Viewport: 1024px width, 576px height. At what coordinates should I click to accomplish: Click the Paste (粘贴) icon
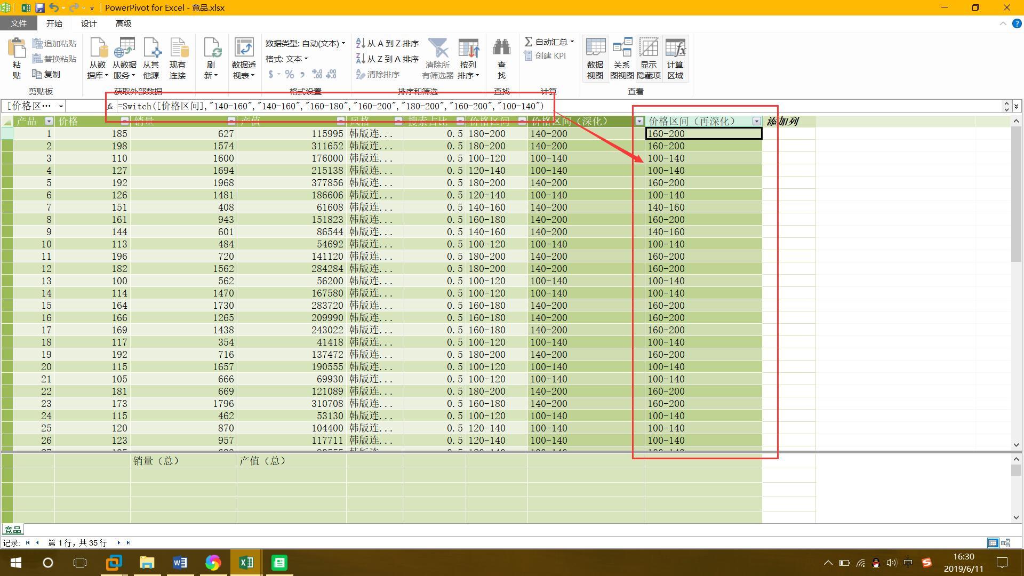tap(17, 50)
